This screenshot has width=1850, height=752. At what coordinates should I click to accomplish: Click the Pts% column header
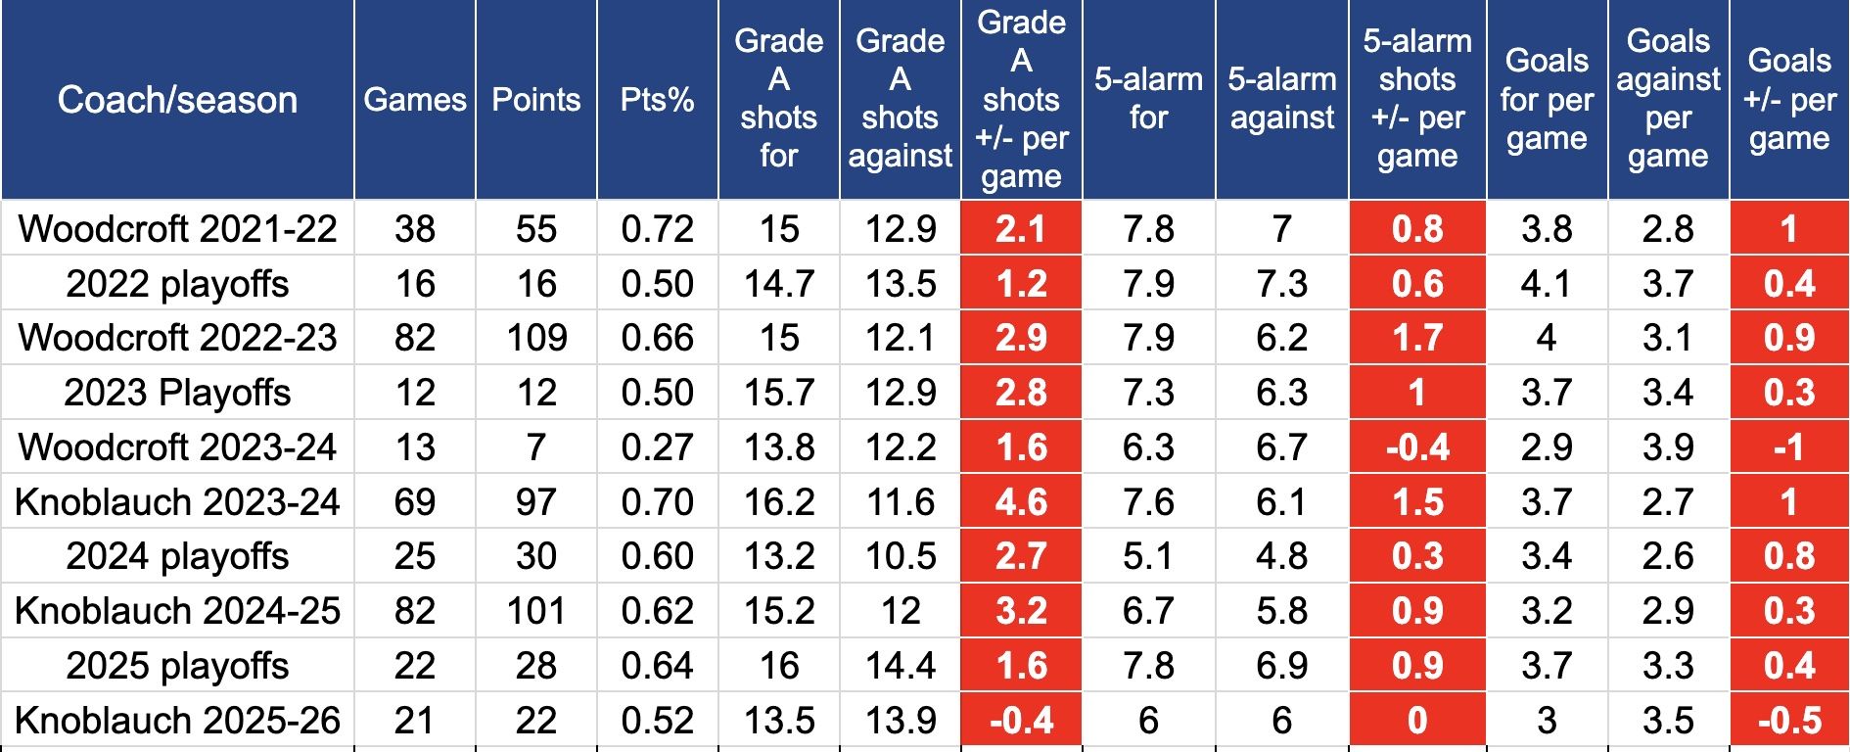point(657,100)
